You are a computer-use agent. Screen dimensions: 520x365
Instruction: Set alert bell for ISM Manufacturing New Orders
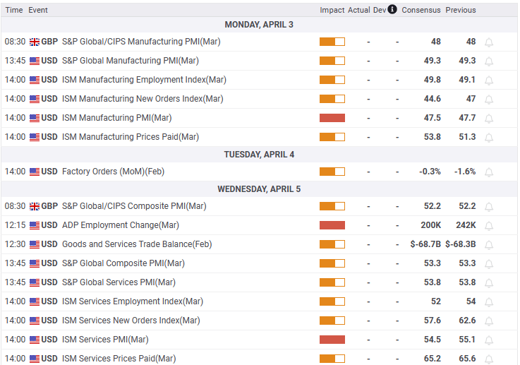(489, 100)
